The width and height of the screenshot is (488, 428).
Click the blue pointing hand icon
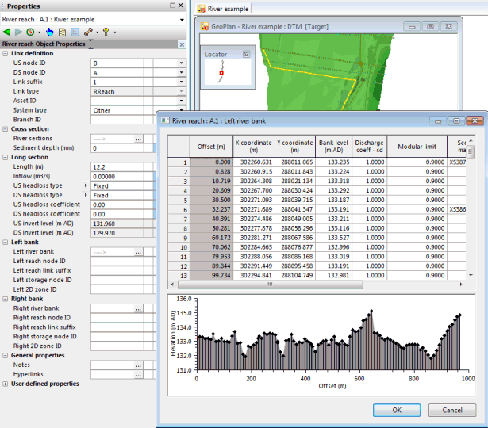click(49, 32)
